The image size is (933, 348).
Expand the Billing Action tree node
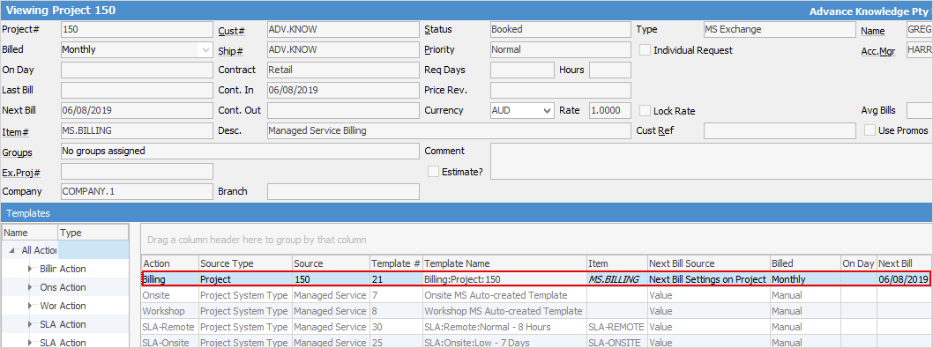[x=31, y=269]
